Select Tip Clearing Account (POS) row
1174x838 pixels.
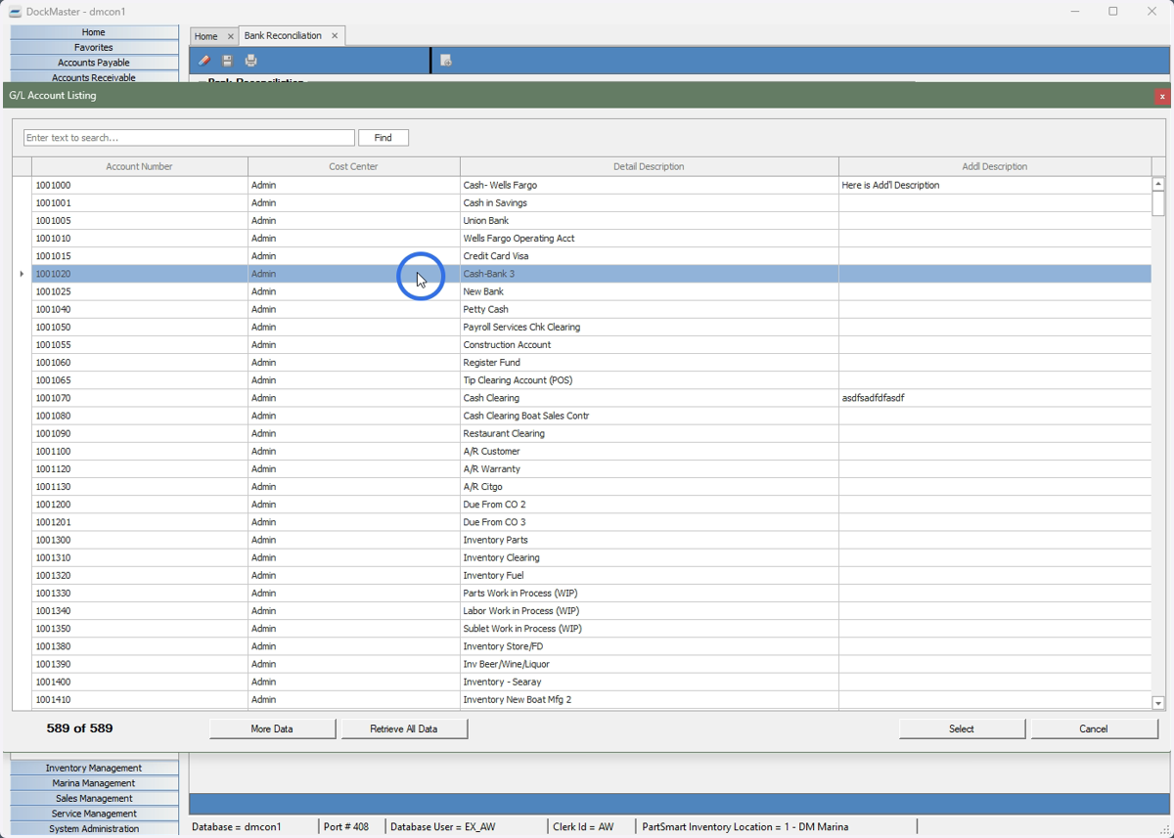point(591,380)
